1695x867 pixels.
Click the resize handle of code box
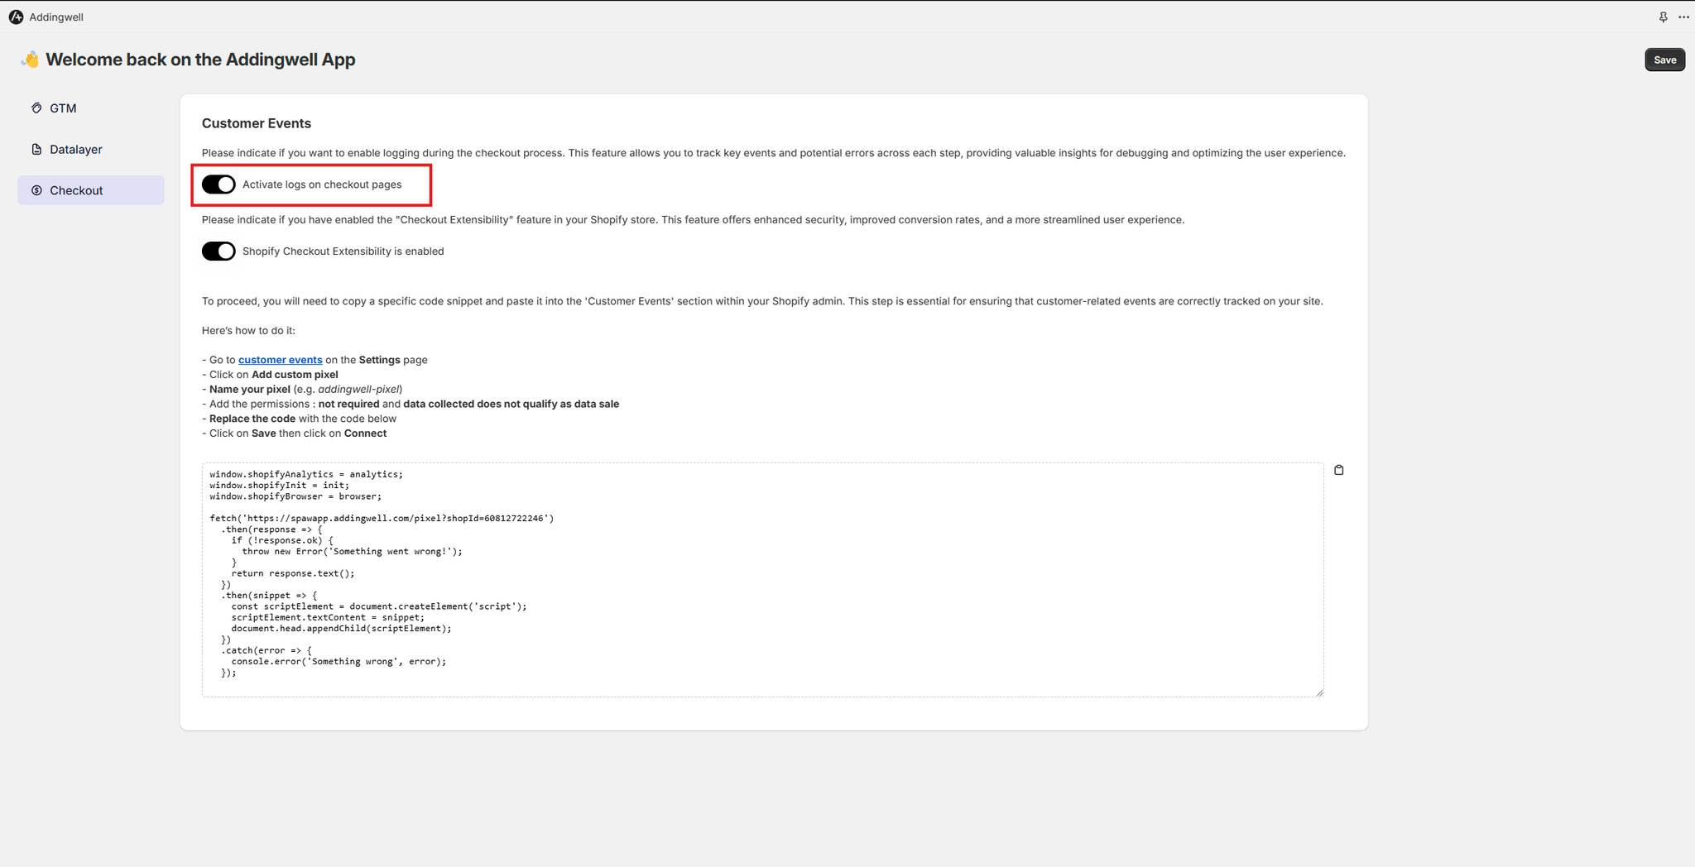1319,692
